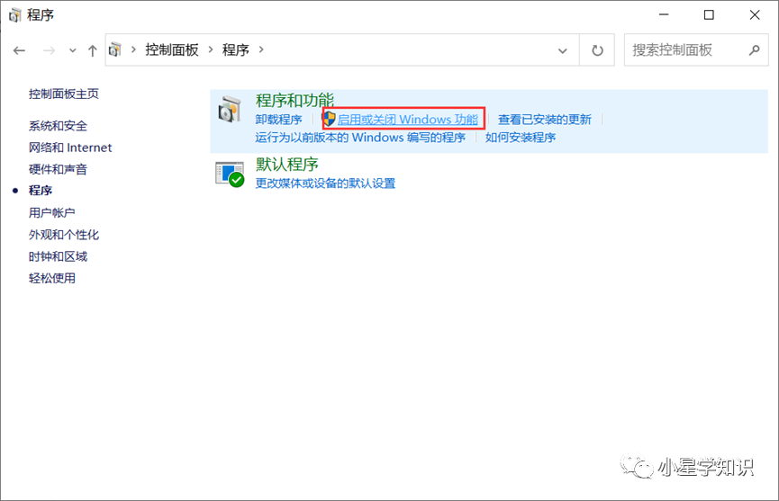Refresh the control panel view

[597, 50]
